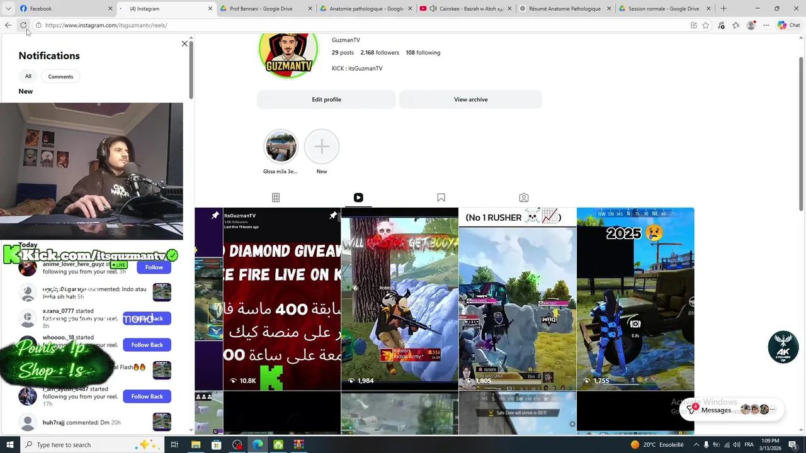Open reel thumbnail beside huh7rajj comment
The image size is (806, 453).
tap(162, 422)
